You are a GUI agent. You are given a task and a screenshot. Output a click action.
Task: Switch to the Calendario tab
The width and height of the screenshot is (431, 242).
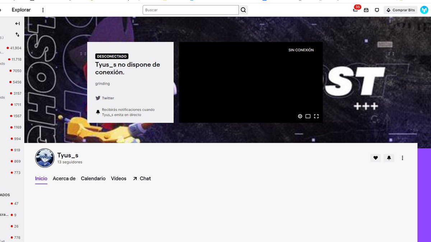[93, 179]
